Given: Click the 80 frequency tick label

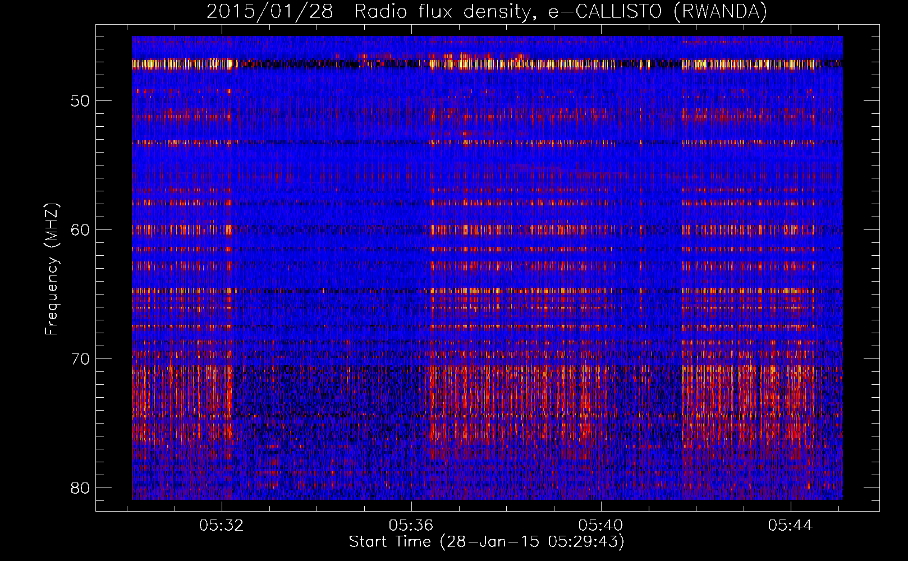Looking at the screenshot, I should point(80,488).
